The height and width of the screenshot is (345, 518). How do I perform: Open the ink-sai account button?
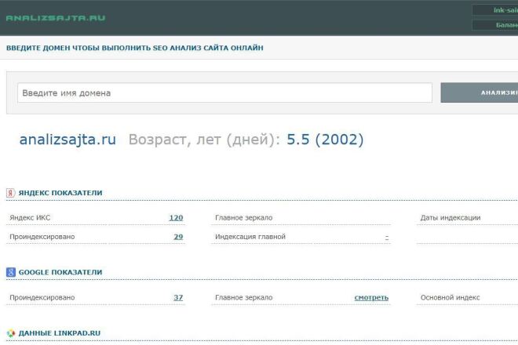pos(495,10)
